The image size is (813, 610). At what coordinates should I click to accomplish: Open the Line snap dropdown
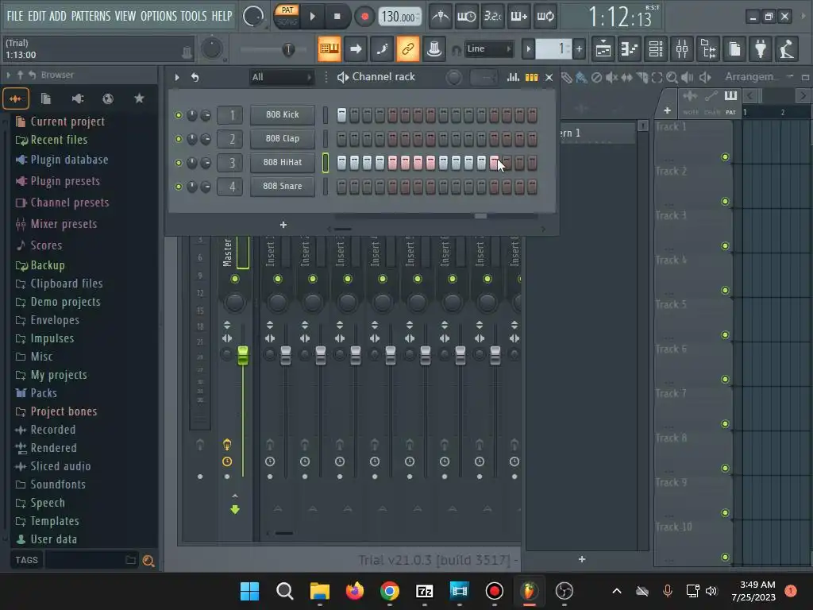[x=488, y=48]
